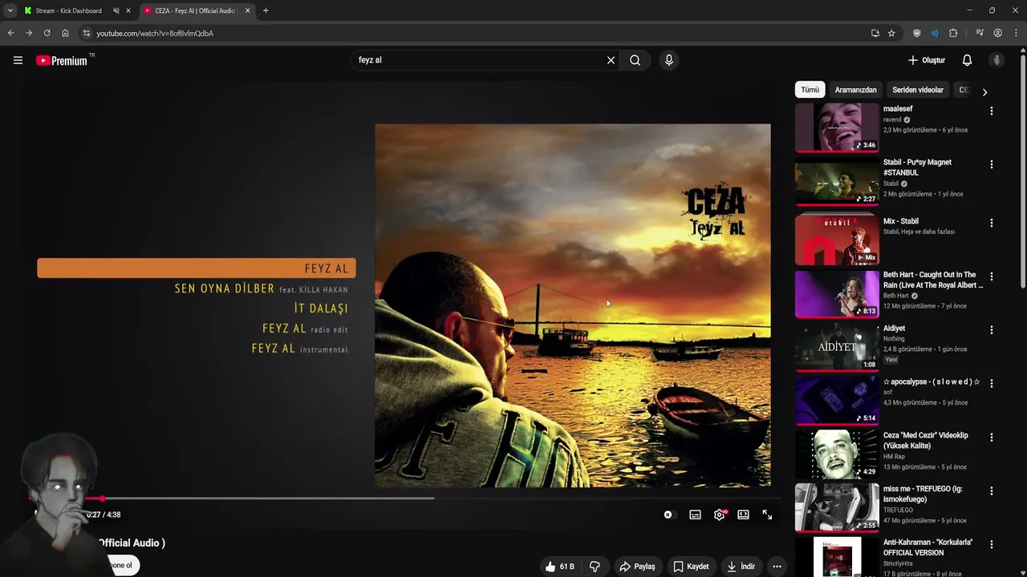
Task: Open the shield ad-blocker extension
Action: pyautogui.click(x=917, y=33)
